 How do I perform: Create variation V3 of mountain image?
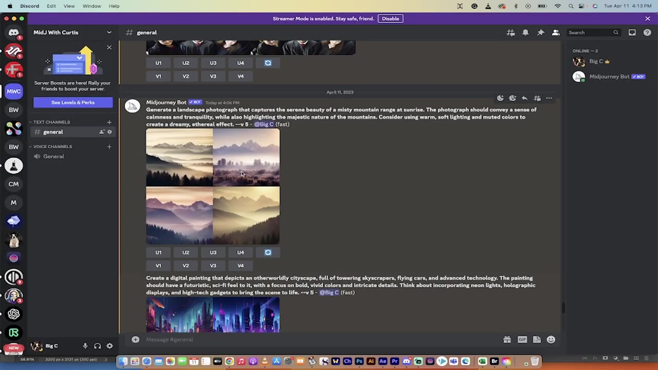point(213,266)
